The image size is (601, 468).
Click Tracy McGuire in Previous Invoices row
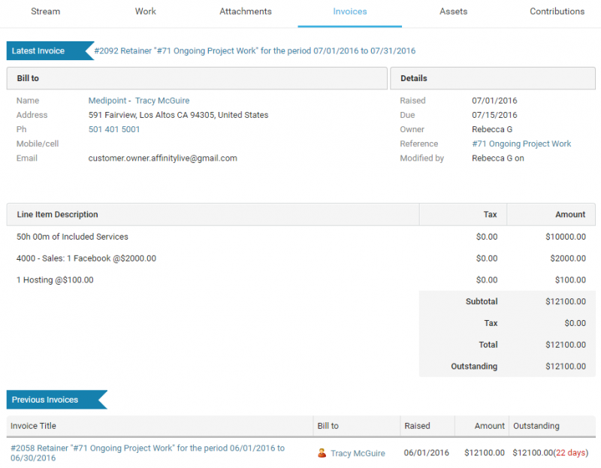point(358,453)
